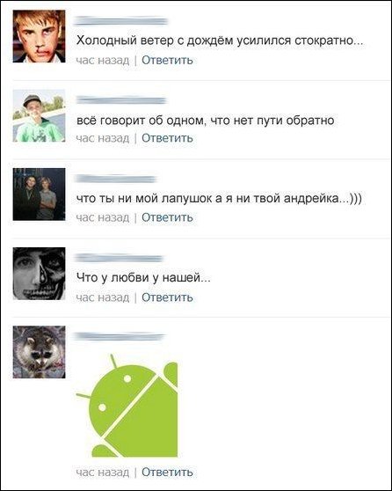Reply to 'Что у любви у нашей' comment

coord(167,297)
